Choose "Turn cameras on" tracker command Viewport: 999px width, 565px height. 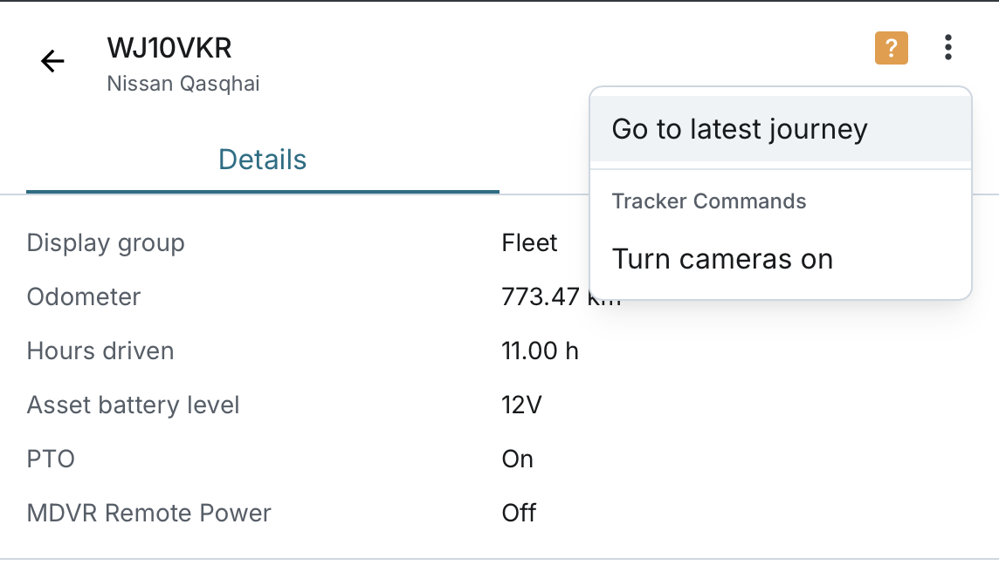coord(722,259)
